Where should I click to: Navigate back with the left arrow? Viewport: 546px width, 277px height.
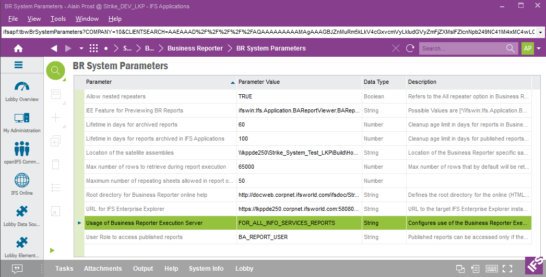point(54,48)
